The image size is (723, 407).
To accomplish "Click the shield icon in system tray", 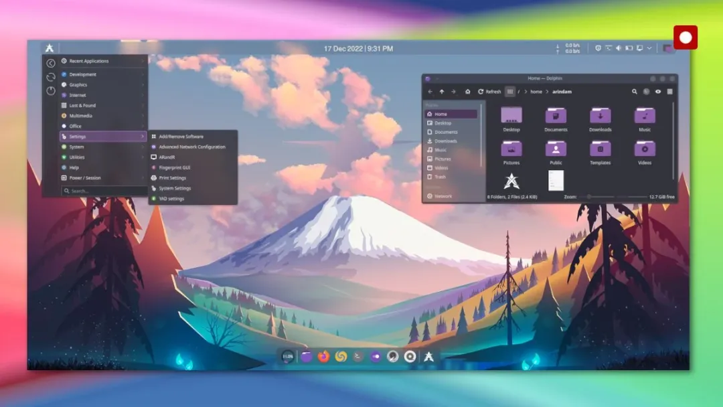I will coord(598,48).
